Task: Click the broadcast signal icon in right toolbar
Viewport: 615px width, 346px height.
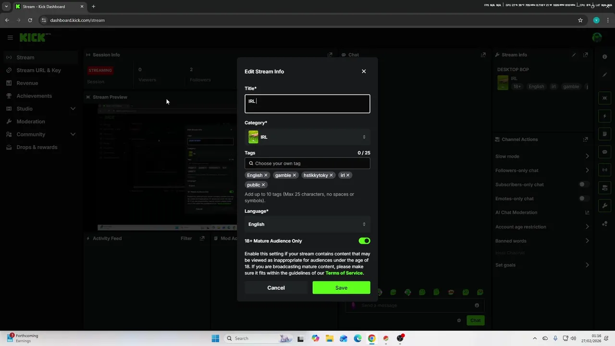Action: 605,170
